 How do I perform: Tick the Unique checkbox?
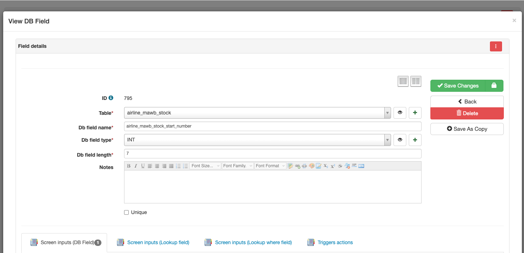(127, 213)
